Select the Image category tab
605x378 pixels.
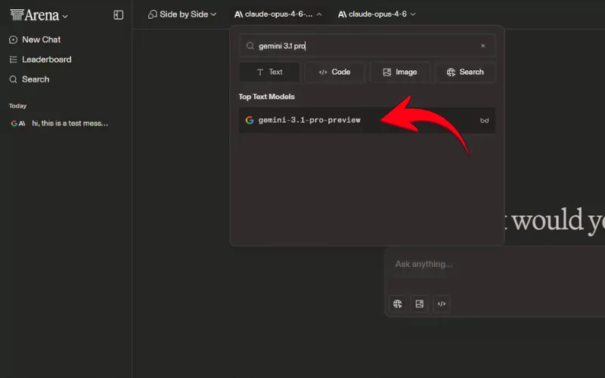(400, 72)
